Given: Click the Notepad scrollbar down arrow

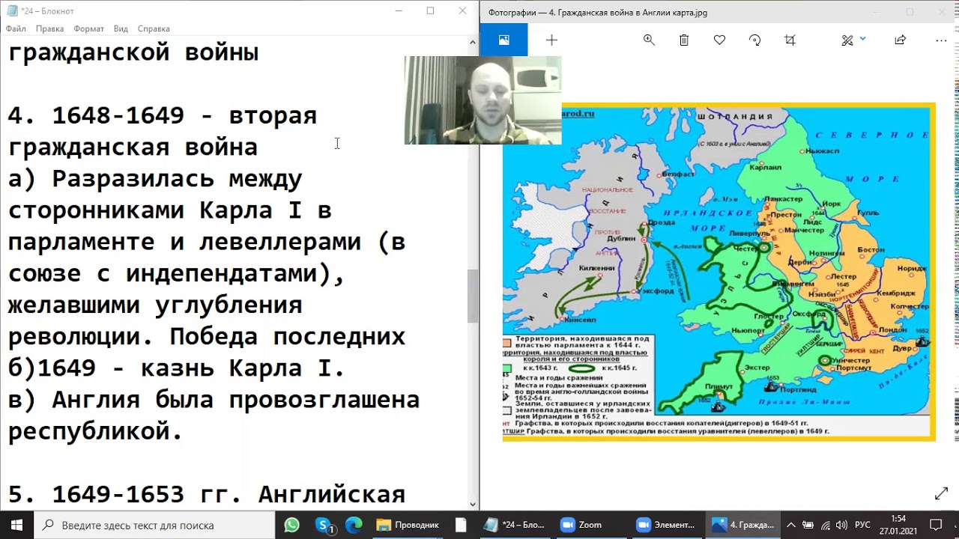Looking at the screenshot, I should coord(473,505).
